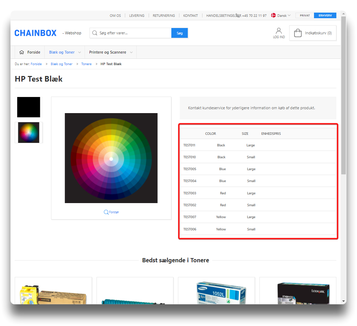Select the color wheel thumbnail
The height and width of the screenshot is (326, 357).
tap(29, 132)
